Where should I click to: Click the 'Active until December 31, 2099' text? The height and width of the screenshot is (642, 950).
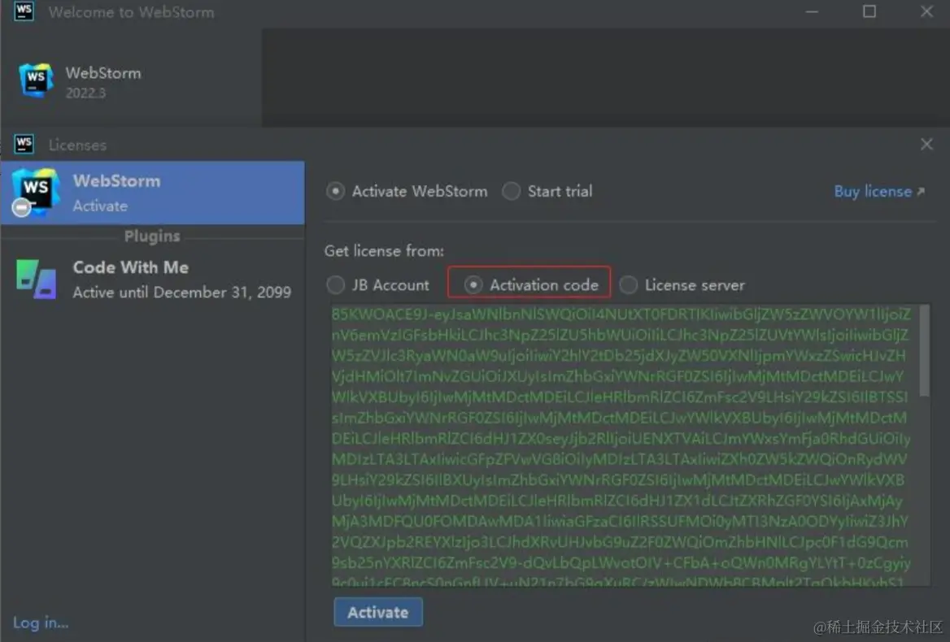click(x=181, y=293)
